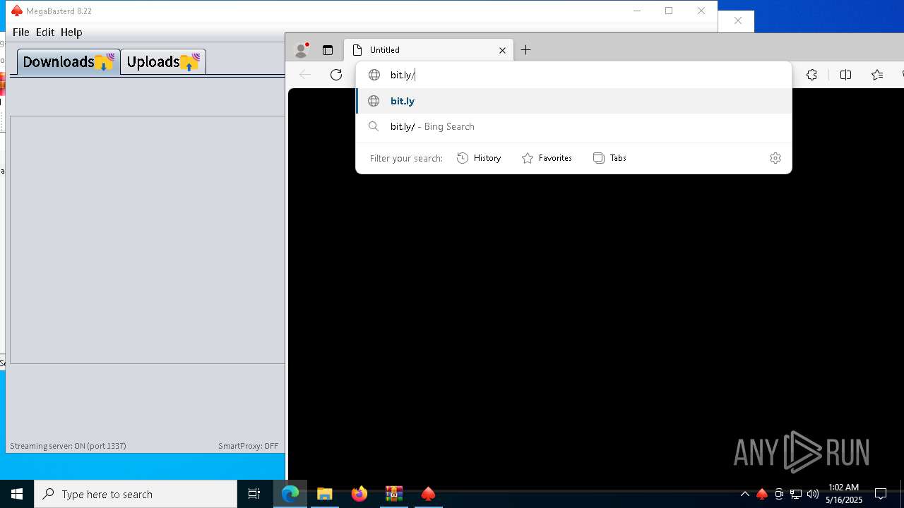Open the Edge extensions puzzle icon
Screen dimensions: 904x508
pos(811,75)
